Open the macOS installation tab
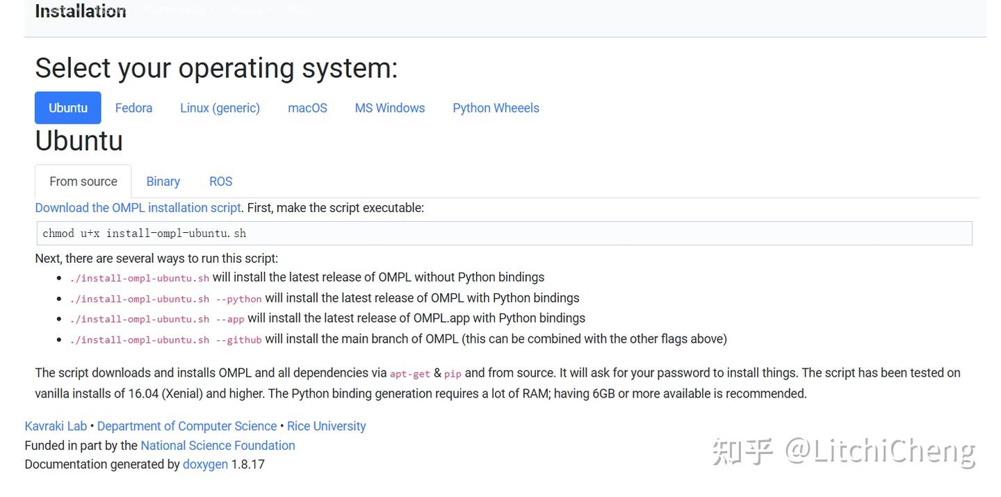Image resolution: width=1001 pixels, height=497 pixels. pyautogui.click(x=307, y=108)
